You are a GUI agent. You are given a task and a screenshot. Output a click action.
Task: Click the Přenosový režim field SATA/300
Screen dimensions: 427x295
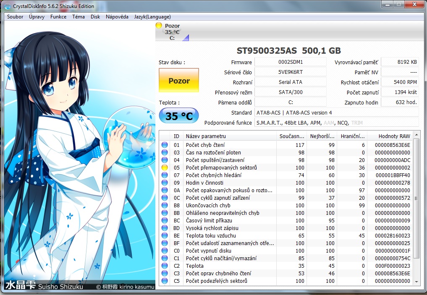point(290,92)
